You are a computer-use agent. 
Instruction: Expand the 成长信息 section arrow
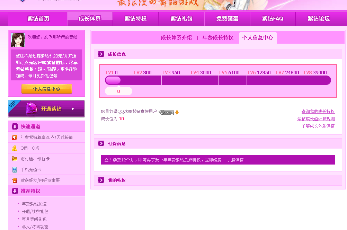point(101,54)
